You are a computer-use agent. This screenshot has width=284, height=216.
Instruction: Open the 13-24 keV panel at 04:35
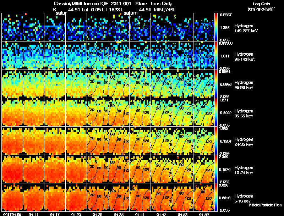pos(119,169)
